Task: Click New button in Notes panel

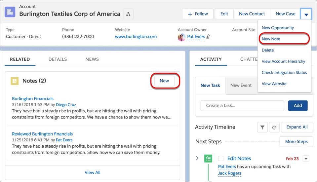Action: pos(164,81)
